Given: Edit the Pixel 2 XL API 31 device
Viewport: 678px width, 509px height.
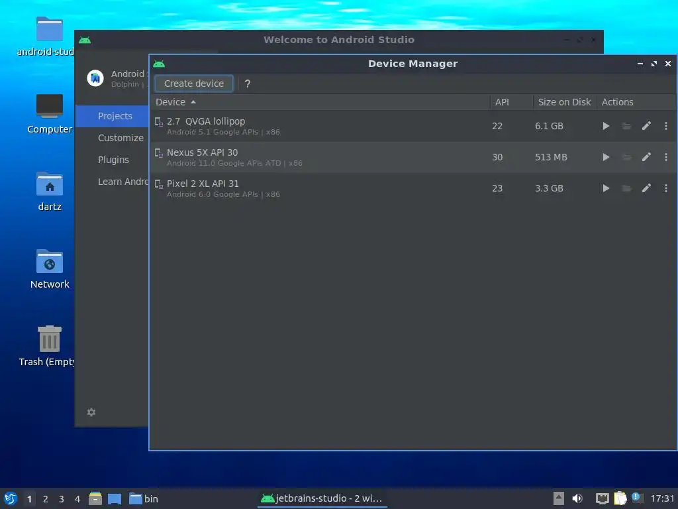Looking at the screenshot, I should pos(646,188).
